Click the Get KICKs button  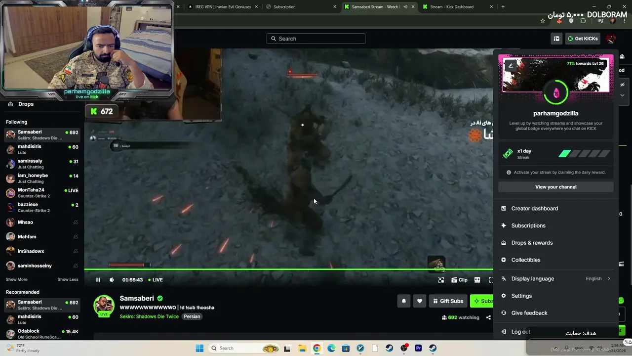click(x=583, y=39)
